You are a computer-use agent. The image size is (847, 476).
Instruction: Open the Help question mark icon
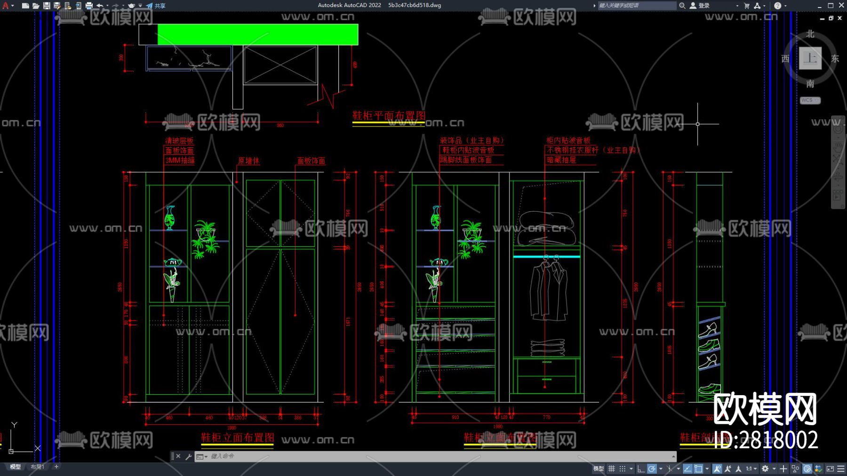[777, 6]
